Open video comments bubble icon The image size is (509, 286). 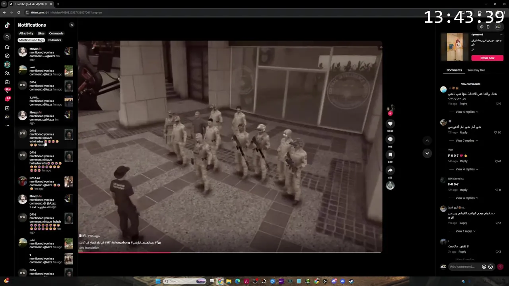coord(390,139)
